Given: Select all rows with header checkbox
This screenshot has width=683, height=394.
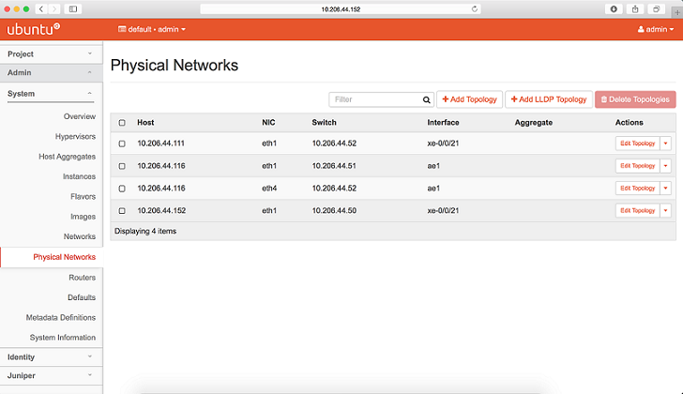Looking at the screenshot, I should pyautogui.click(x=122, y=123).
